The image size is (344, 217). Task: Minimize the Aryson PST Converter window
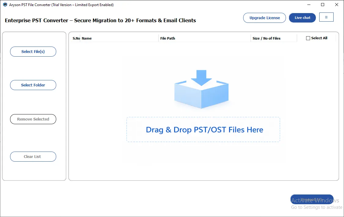click(x=309, y=5)
